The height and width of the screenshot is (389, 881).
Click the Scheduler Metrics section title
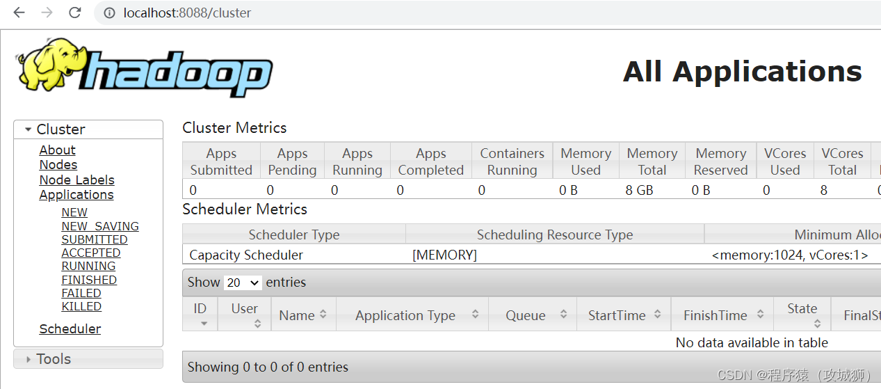coord(245,209)
